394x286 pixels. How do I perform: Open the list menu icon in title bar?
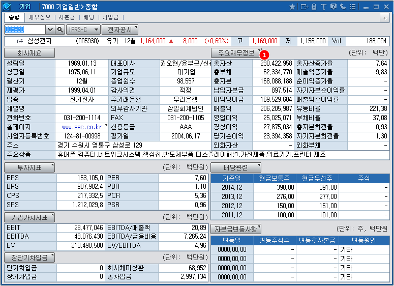[352, 7]
